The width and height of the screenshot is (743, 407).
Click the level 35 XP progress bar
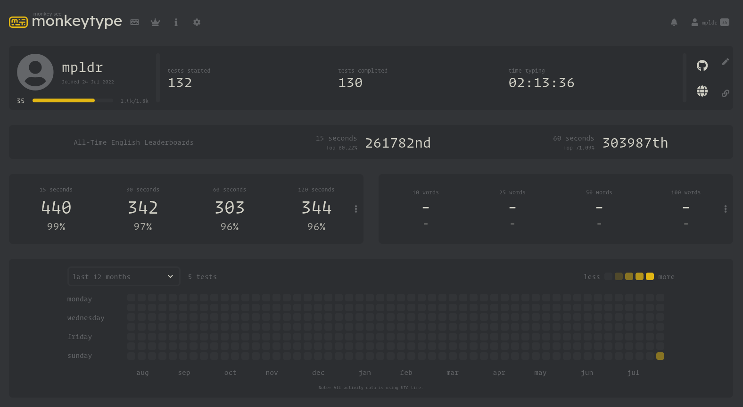[73, 100]
